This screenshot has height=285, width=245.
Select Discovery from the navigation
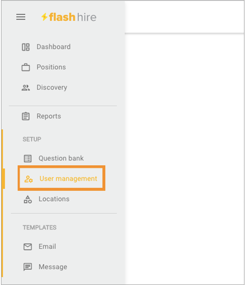pos(52,87)
